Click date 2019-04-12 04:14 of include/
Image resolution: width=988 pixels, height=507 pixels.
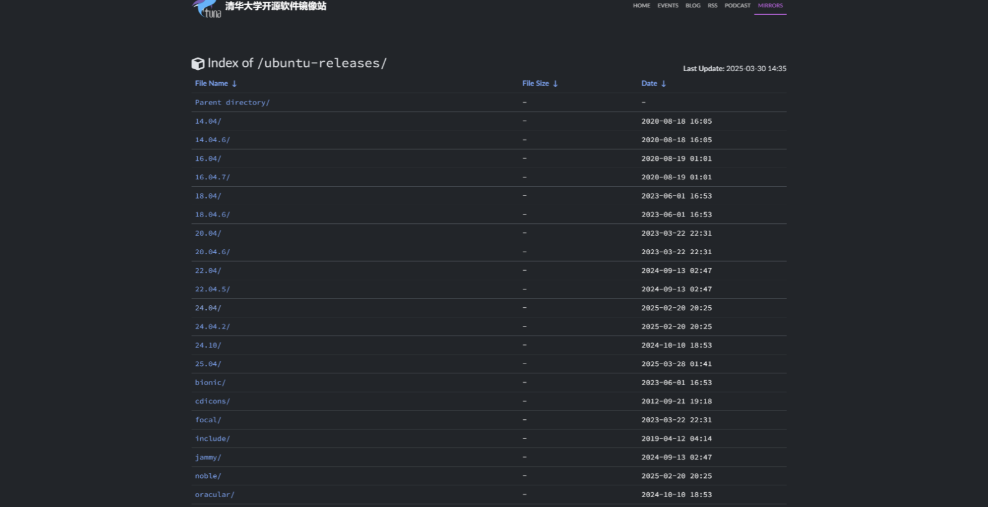676,439
